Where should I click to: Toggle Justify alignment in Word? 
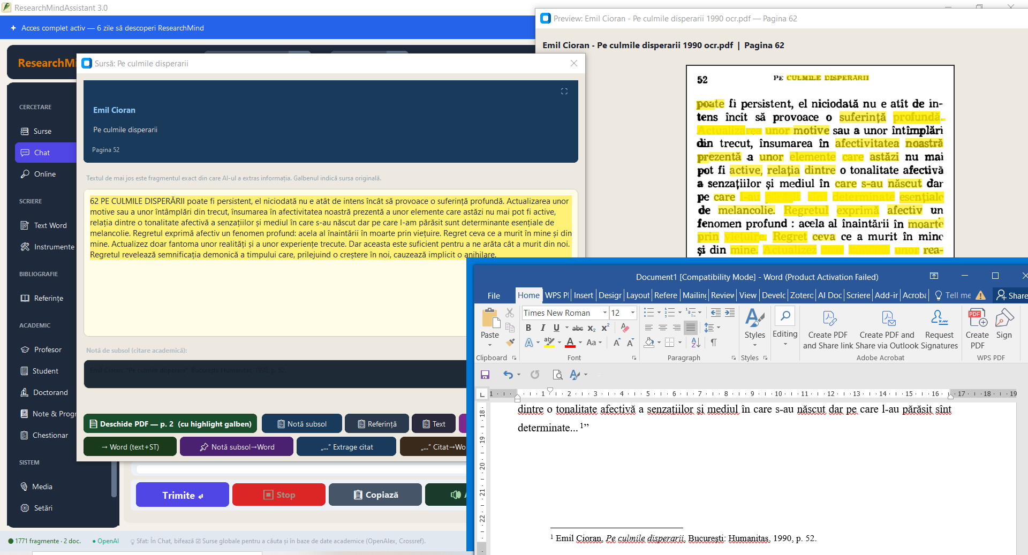tap(691, 328)
